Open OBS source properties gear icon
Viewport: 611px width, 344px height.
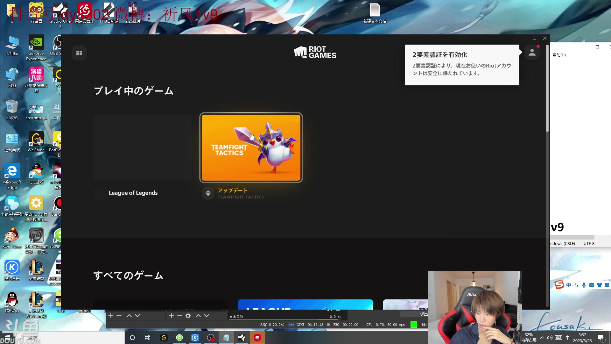click(x=188, y=316)
